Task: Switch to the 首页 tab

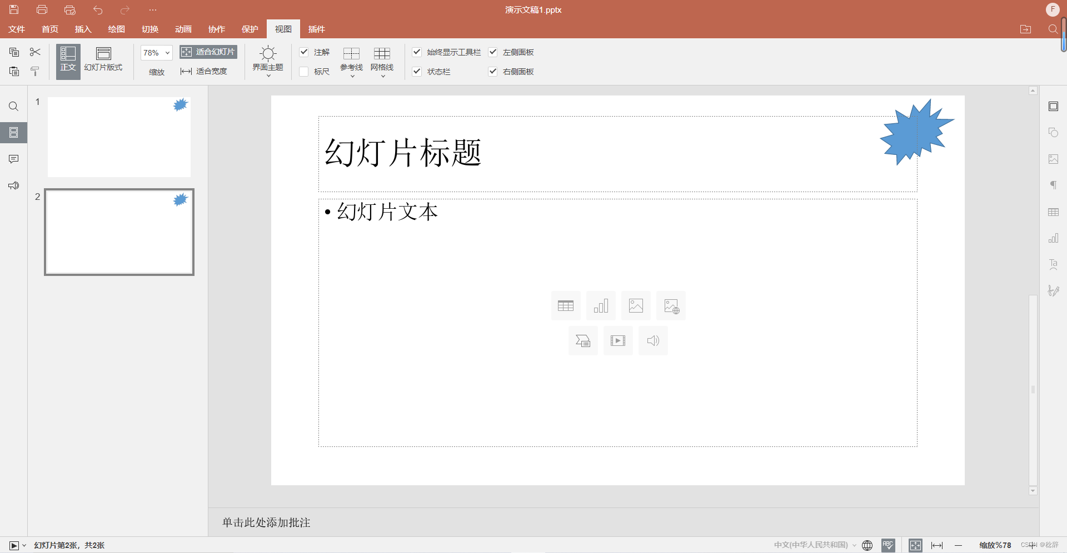Action: tap(50, 29)
